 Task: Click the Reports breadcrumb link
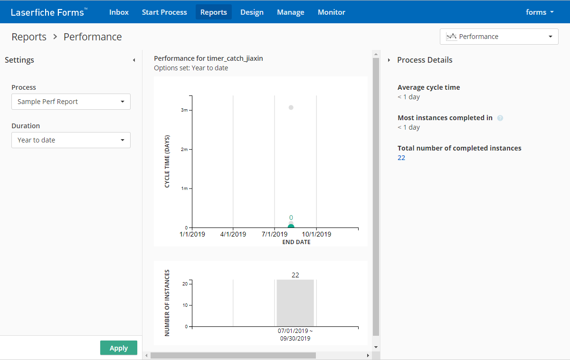29,37
